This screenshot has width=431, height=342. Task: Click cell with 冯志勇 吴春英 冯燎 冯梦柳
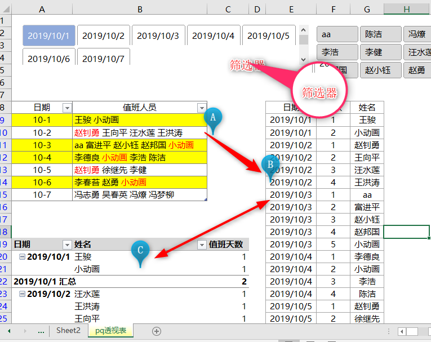[140, 194]
